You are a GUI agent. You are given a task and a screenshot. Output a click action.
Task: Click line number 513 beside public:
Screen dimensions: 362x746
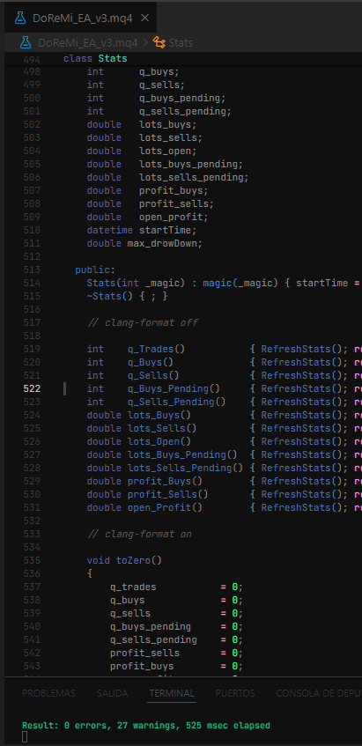tap(32, 270)
